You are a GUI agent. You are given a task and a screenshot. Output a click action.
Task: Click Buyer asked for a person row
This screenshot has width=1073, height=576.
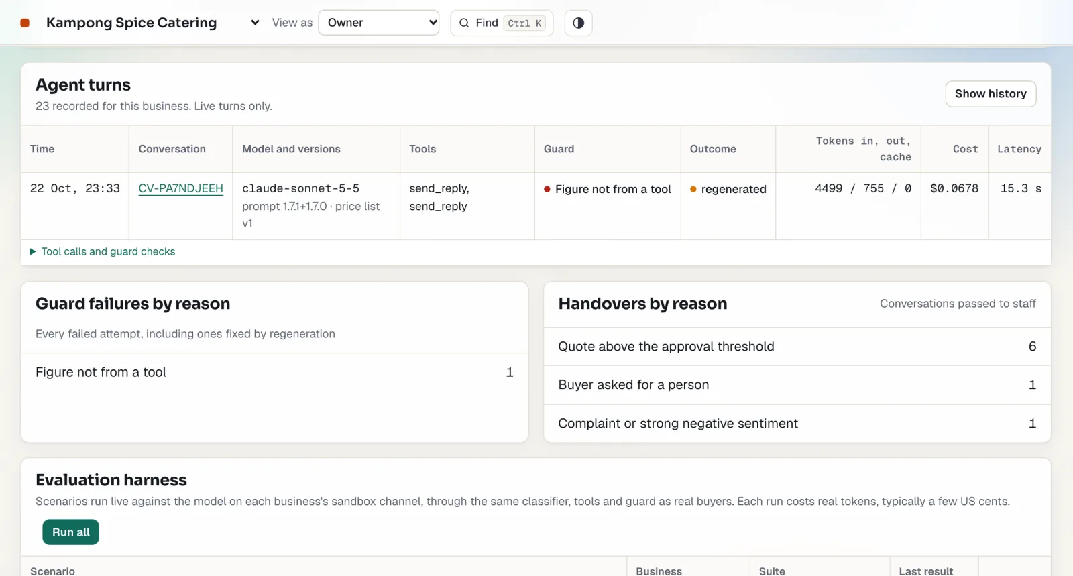click(x=797, y=385)
